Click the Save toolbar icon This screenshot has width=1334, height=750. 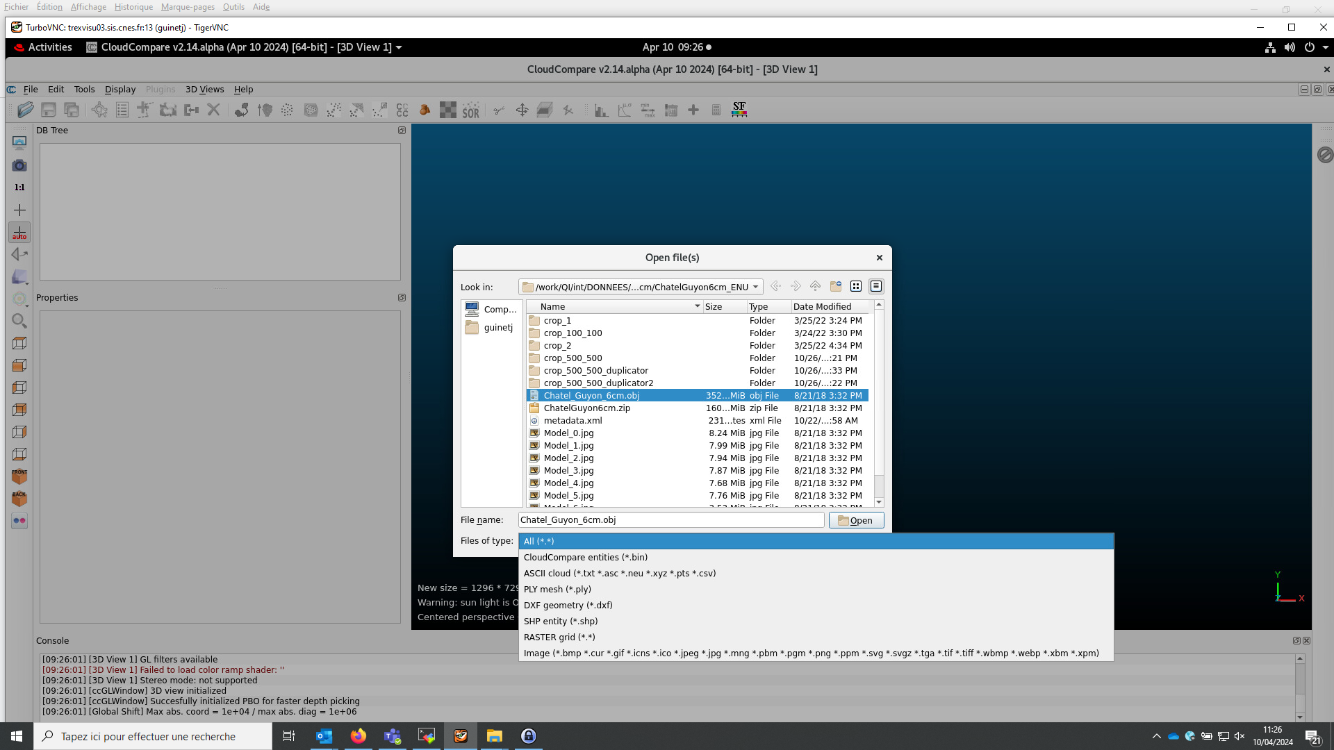click(49, 110)
